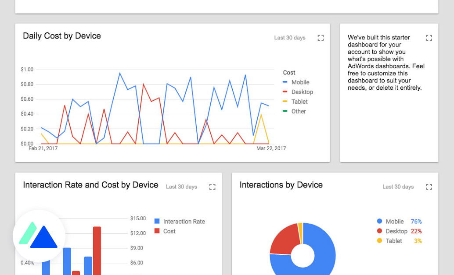
Task: Click the fullscreen icon on Daily Cost by Device
Action: (321, 38)
